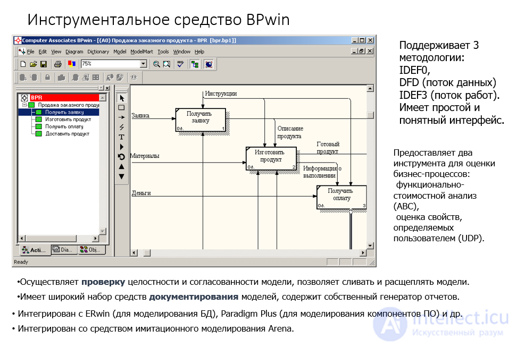Toggle the Model Explorer tree icon
Viewport: 517px width, 347px height.
pyautogui.click(x=195, y=64)
